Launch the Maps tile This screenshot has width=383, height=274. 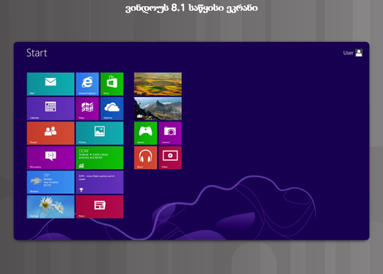(x=87, y=108)
